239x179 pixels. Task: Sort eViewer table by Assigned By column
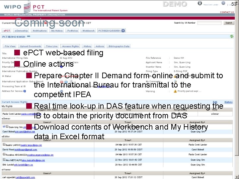[x=197, y=173]
